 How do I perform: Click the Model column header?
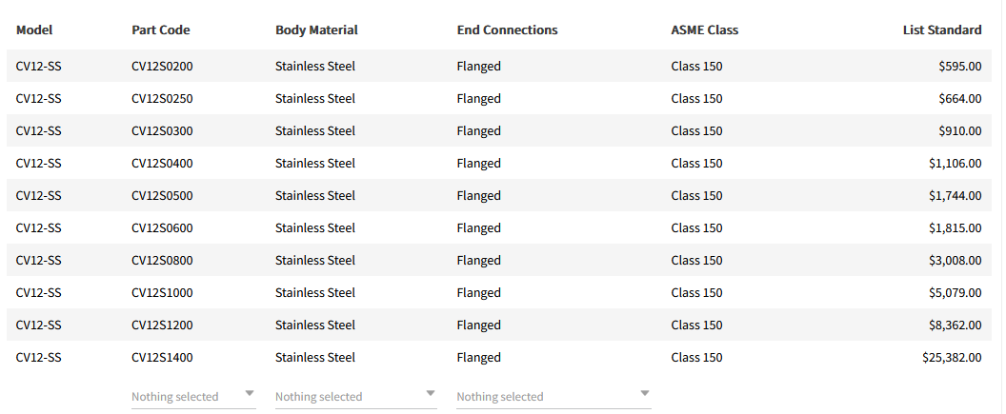coord(35,30)
